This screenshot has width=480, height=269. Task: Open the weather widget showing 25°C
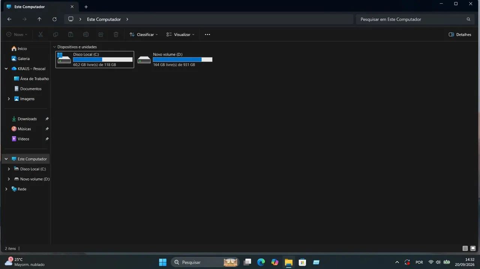click(x=24, y=262)
